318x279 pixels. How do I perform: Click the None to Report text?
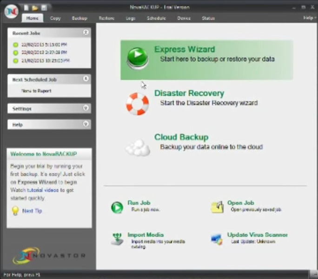tap(36, 91)
